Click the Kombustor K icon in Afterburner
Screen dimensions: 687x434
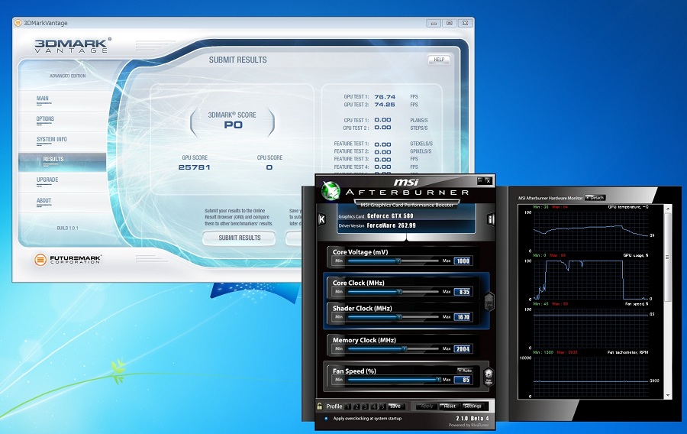tap(321, 219)
